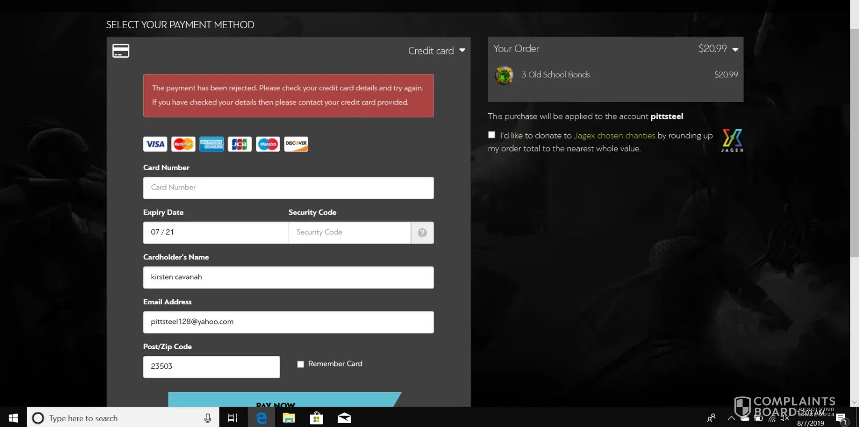
Task: Click the MasterCard logo
Action: tap(183, 144)
